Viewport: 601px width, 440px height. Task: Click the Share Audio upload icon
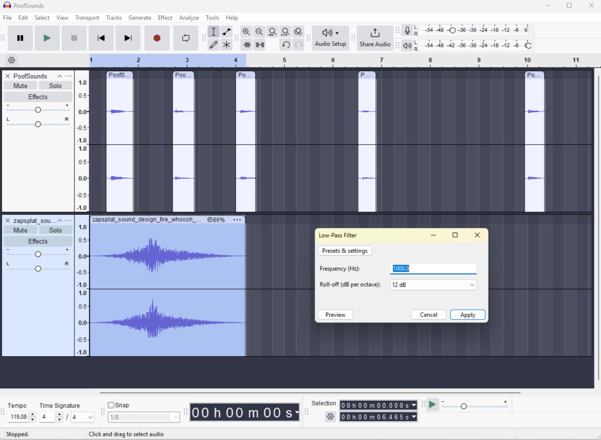pos(375,33)
